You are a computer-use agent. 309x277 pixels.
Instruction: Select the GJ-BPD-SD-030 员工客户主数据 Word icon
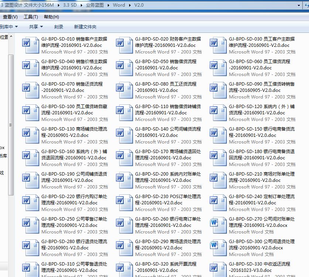point(218,45)
